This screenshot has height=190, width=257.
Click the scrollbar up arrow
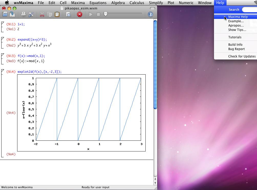point(155,179)
